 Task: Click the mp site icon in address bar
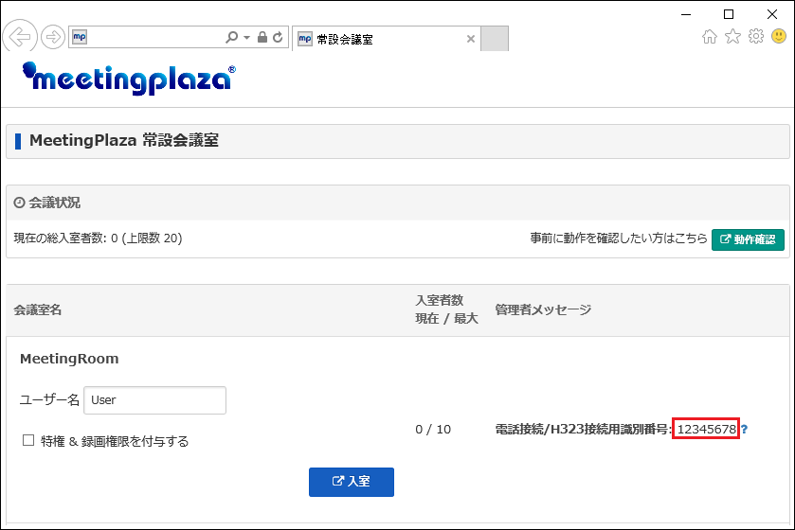80,37
